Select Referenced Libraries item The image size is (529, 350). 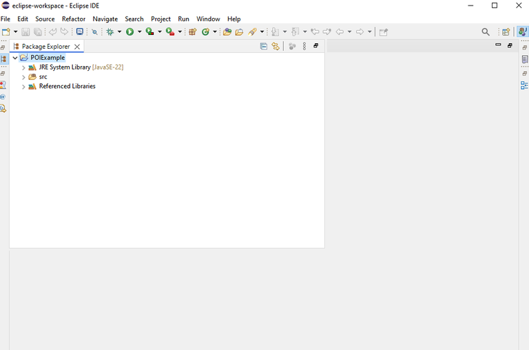pos(67,86)
